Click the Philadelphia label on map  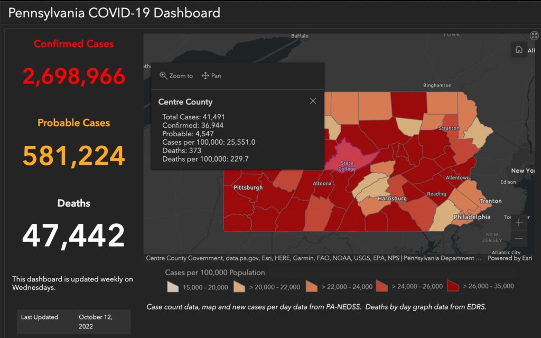click(x=472, y=217)
